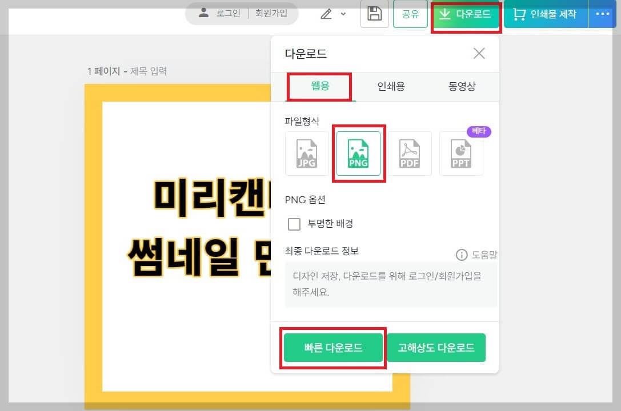621x411 pixels.
Task: Click the pencil edit icon in toolbar
Action: [x=327, y=14]
